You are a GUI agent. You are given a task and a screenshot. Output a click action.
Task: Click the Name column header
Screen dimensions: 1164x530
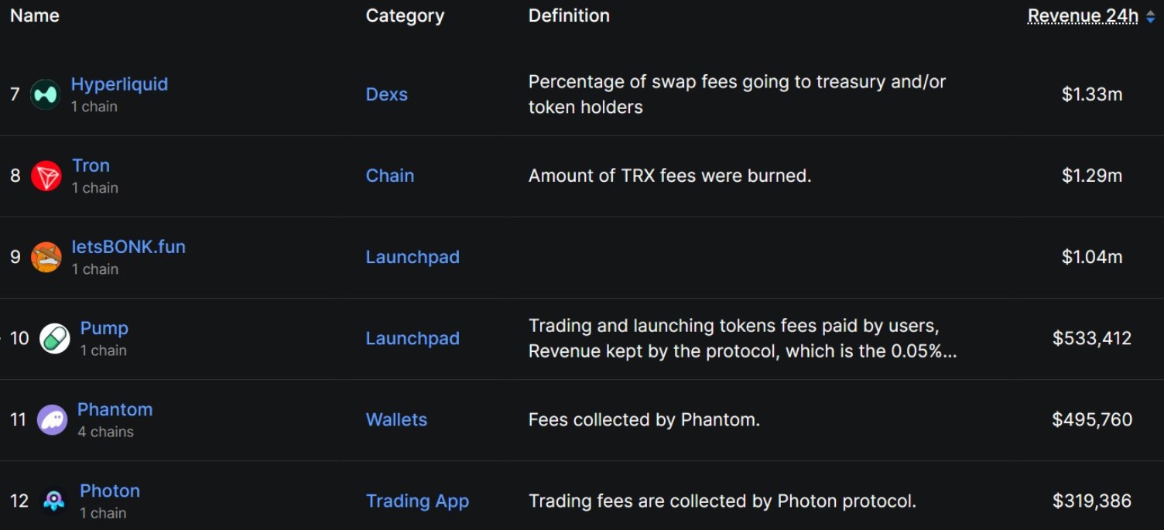pos(34,15)
